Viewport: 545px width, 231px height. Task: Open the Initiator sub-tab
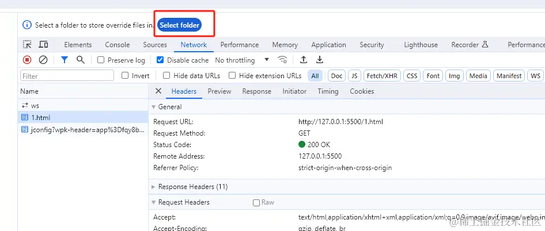(x=294, y=91)
